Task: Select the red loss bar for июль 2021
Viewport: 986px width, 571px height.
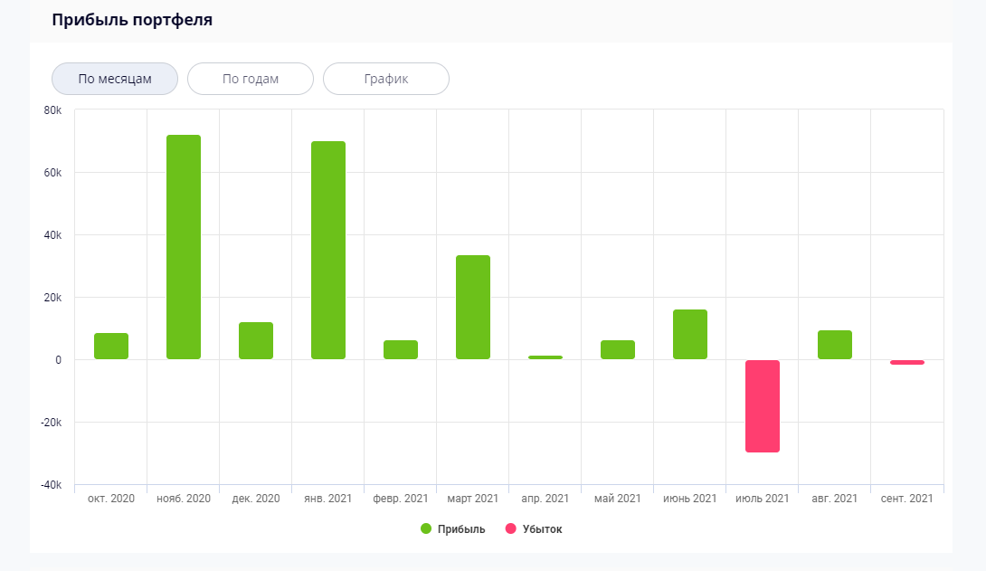Action: point(763,405)
